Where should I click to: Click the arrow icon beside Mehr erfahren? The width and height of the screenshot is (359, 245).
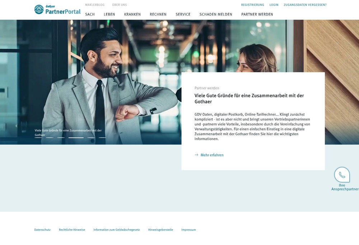pos(196,155)
